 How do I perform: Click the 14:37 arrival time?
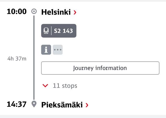click(17, 104)
